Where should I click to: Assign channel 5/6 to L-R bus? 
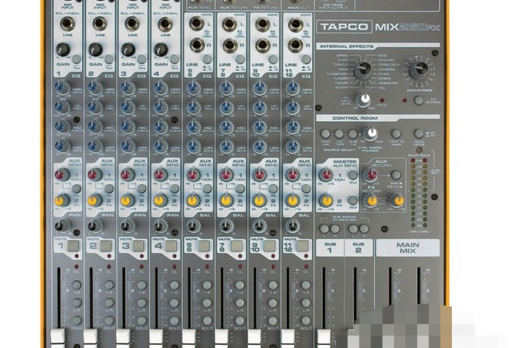207,302
